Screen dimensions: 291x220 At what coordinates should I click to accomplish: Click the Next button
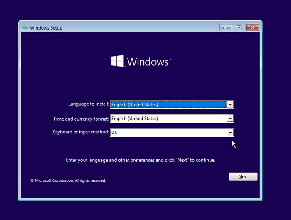[x=243, y=177]
